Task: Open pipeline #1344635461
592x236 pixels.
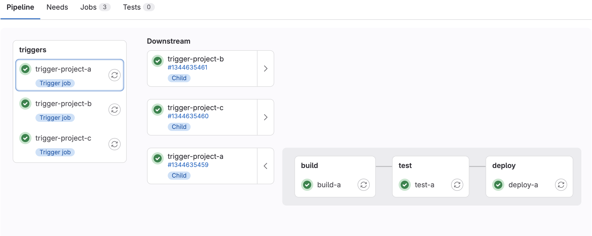Action: 188,67
